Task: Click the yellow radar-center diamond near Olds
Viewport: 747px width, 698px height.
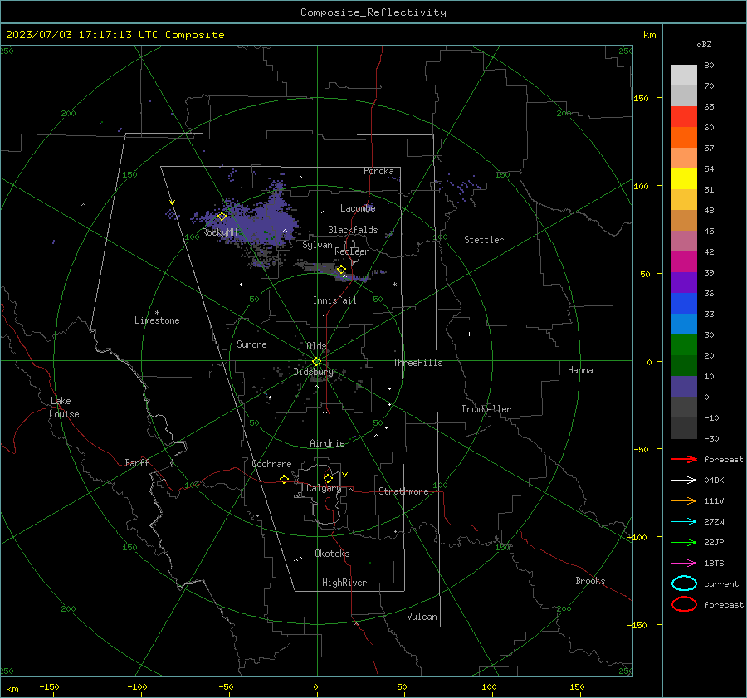Action: [316, 362]
